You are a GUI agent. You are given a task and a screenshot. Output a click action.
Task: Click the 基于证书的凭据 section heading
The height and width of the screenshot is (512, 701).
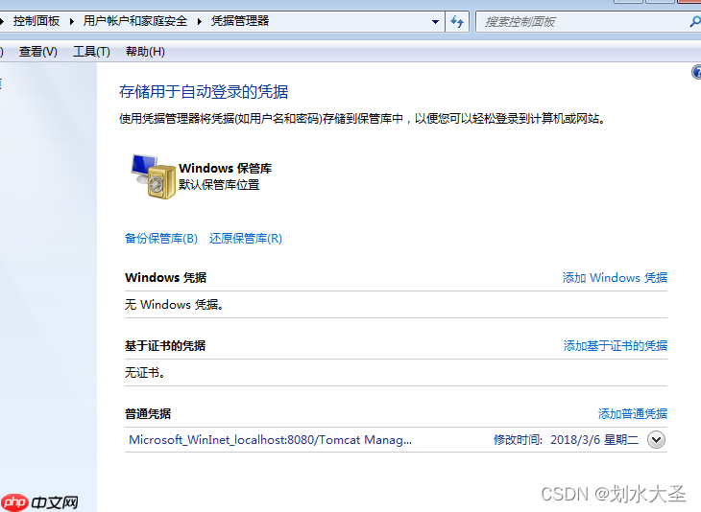(x=165, y=345)
